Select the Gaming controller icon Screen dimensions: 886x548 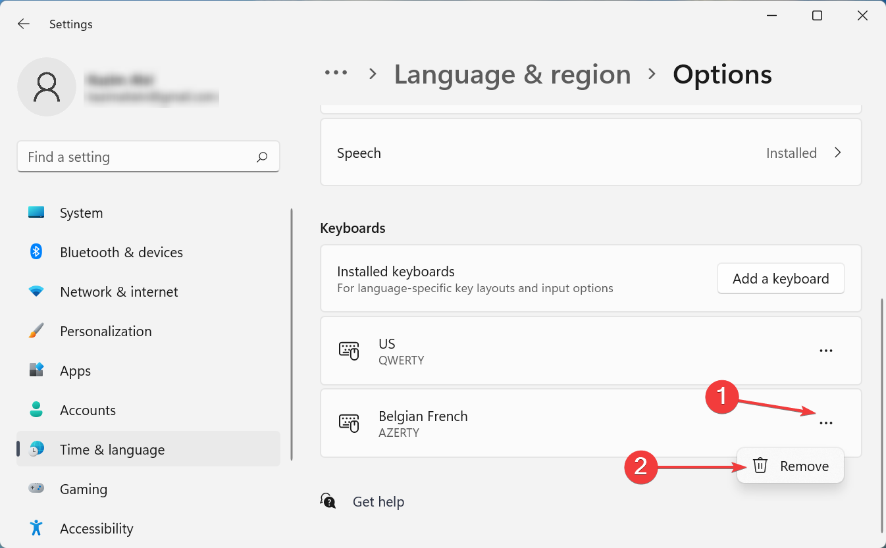click(x=36, y=489)
